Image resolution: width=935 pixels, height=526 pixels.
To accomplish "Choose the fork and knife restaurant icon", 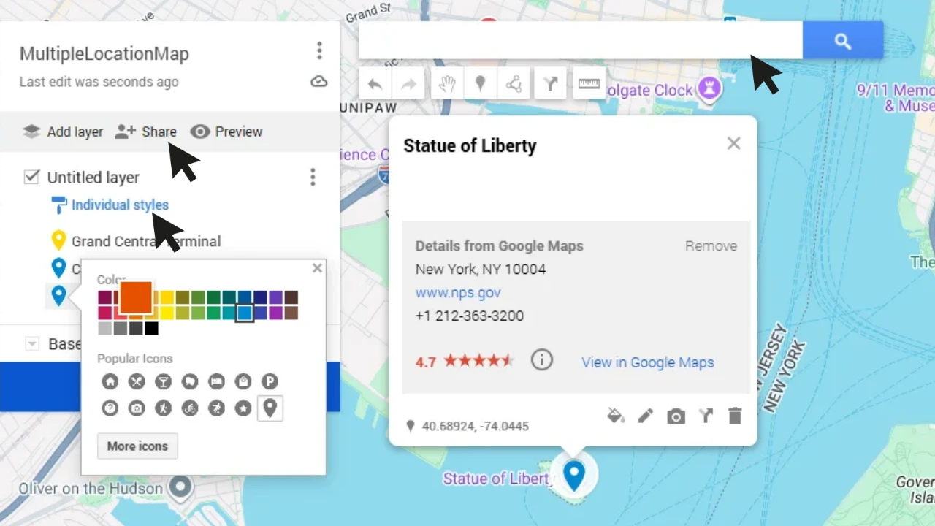I will point(137,381).
